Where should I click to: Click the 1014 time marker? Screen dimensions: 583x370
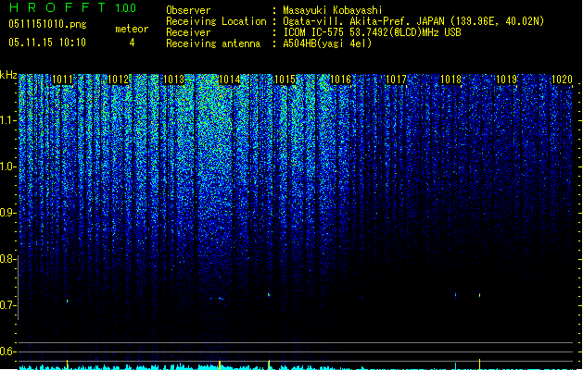coord(230,80)
